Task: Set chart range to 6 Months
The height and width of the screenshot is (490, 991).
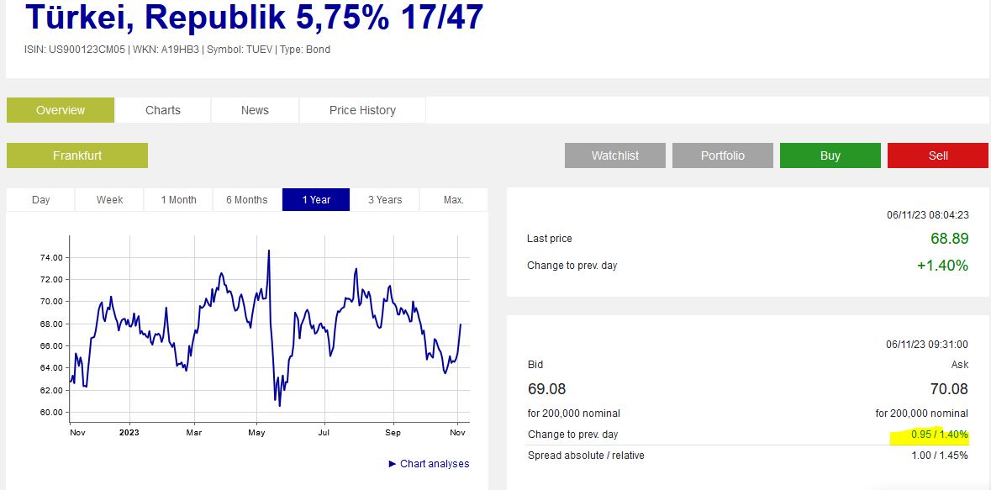Action: [247, 200]
